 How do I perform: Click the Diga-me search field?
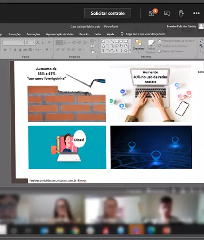146,34
